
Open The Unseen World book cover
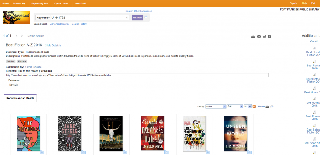coord(235,134)
